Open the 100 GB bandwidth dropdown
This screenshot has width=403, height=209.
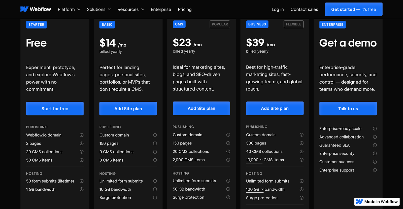[x=255, y=189]
